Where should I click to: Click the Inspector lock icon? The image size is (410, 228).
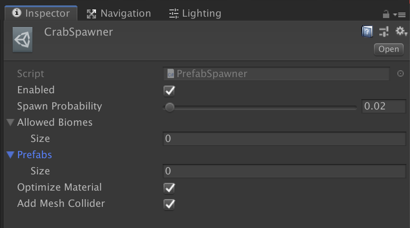(386, 14)
